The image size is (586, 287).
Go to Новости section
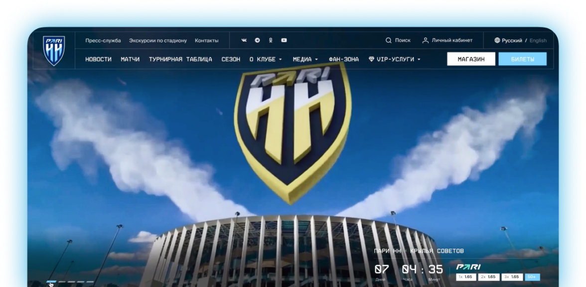98,59
